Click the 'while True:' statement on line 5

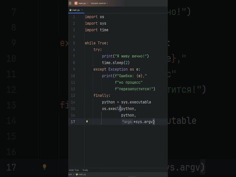coord(97,43)
